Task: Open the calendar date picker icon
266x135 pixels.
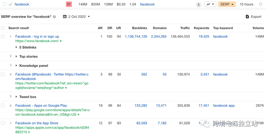Action: (x=65, y=17)
